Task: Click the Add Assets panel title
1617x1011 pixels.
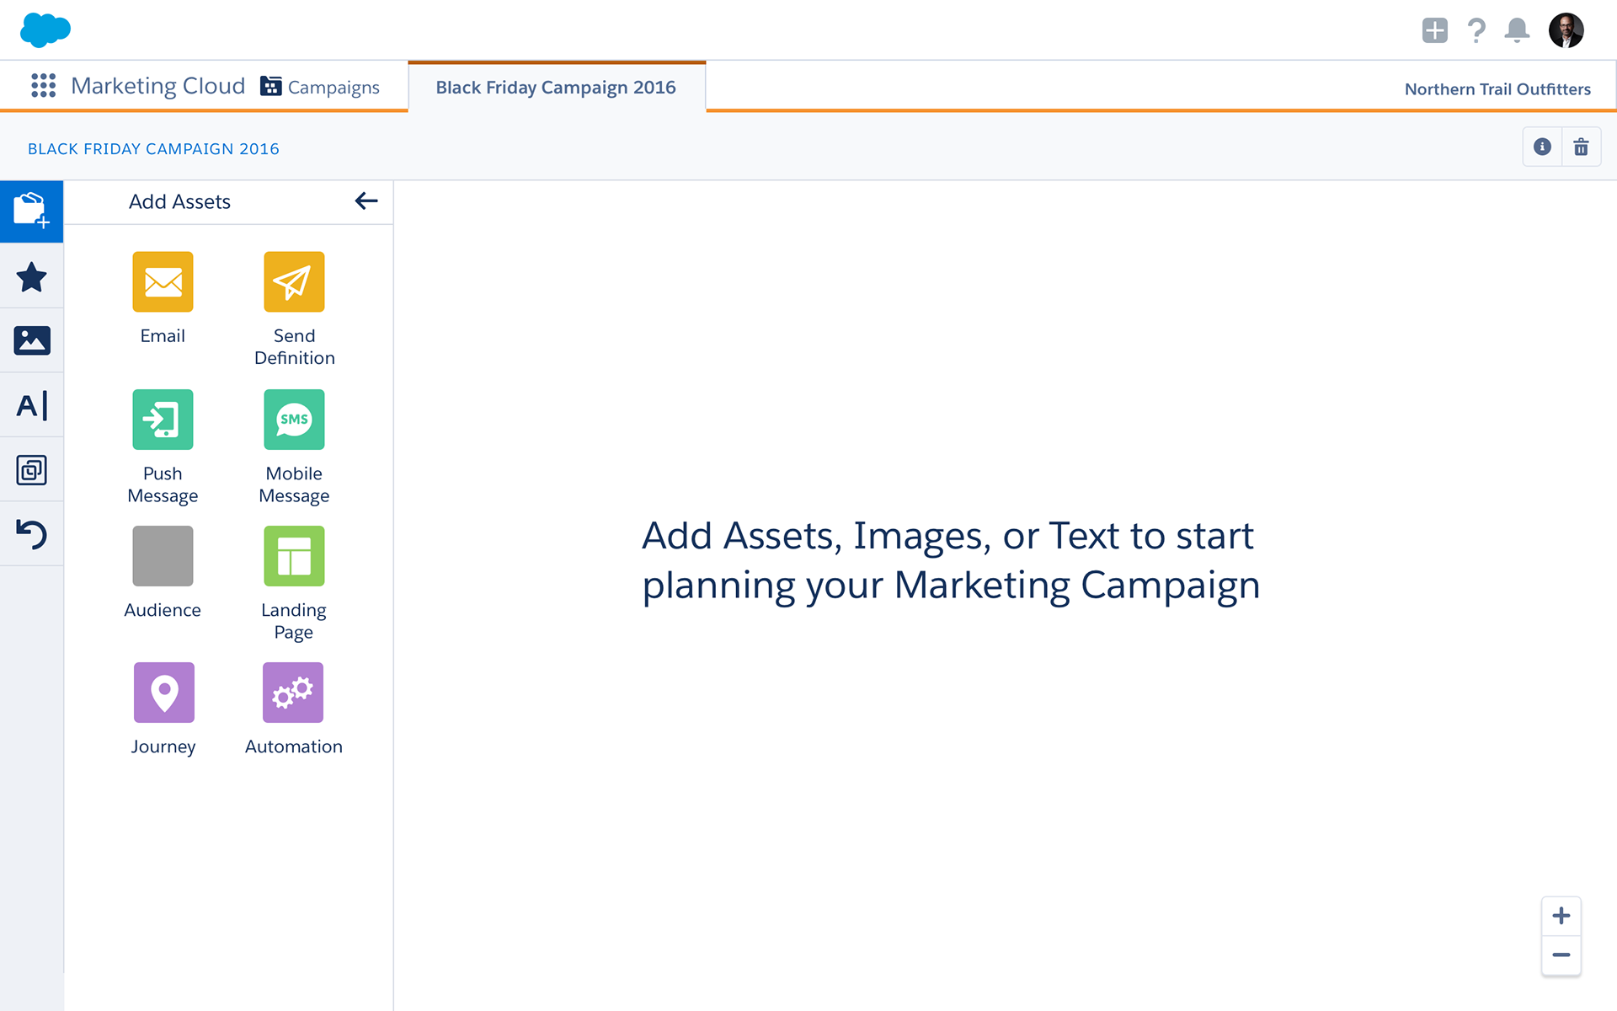Action: coord(179,201)
